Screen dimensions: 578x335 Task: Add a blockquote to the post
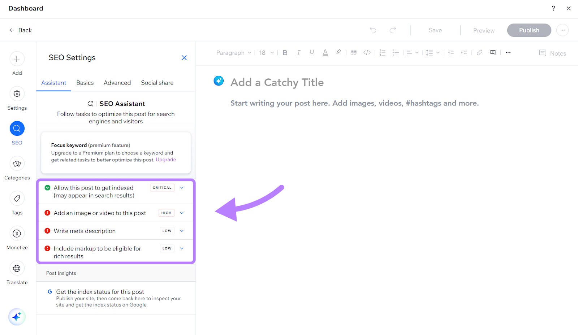click(354, 53)
